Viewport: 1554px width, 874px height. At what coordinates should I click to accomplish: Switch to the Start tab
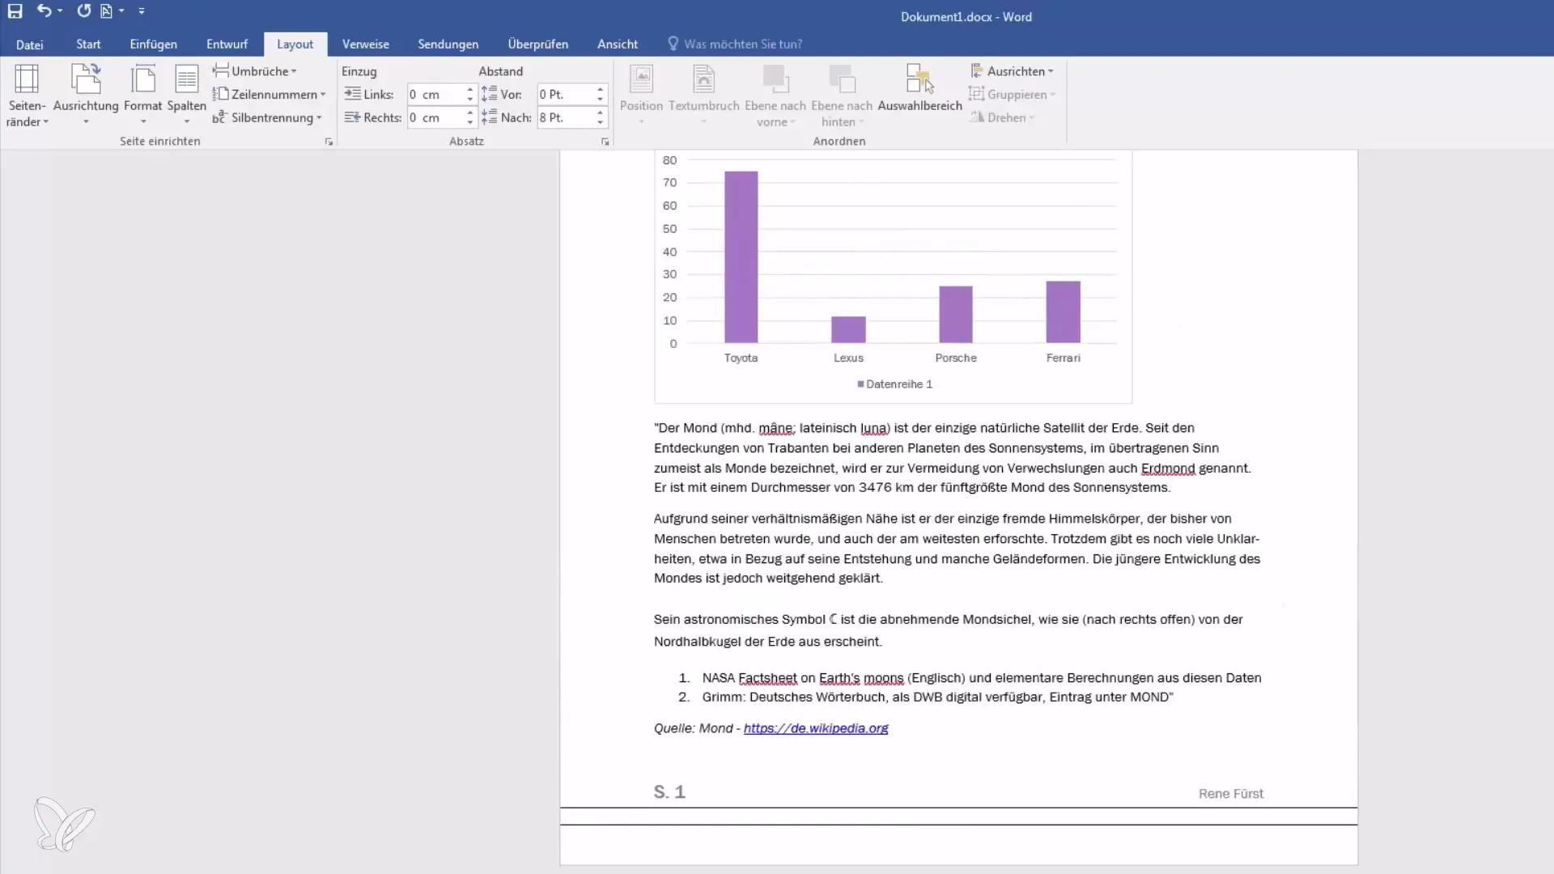[88, 45]
